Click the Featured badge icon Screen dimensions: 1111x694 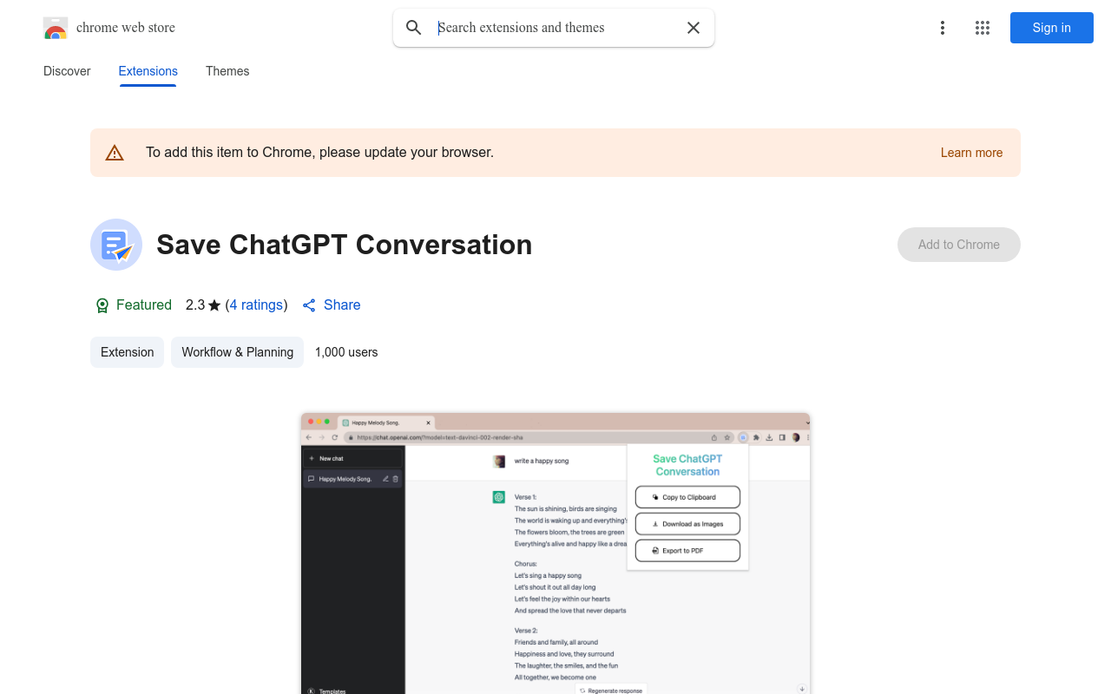tap(102, 305)
